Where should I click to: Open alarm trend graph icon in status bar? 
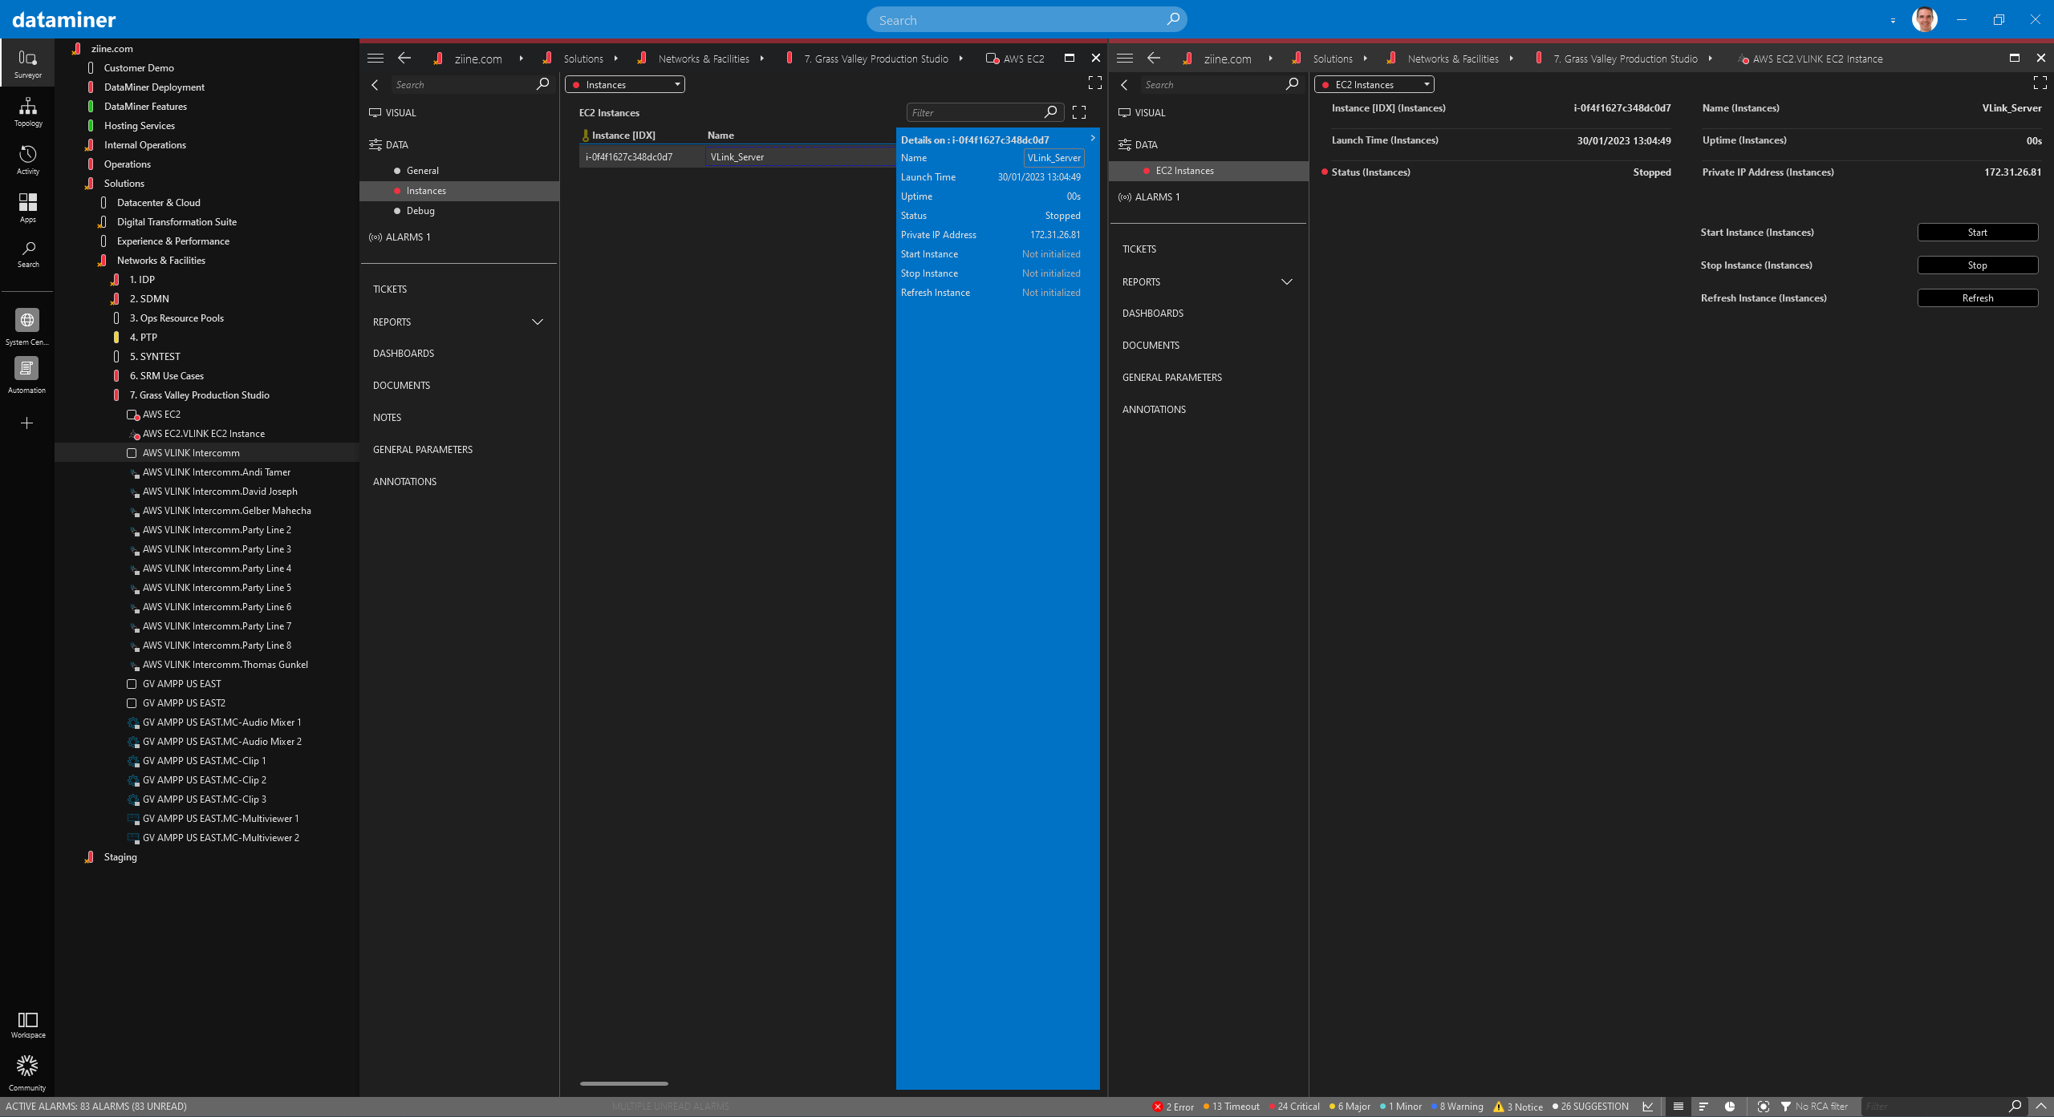click(1648, 1107)
